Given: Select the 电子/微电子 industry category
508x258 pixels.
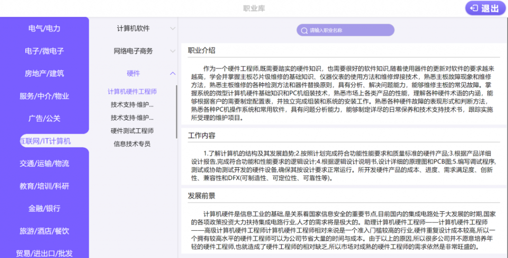Looking at the screenshot, I should (44, 51).
